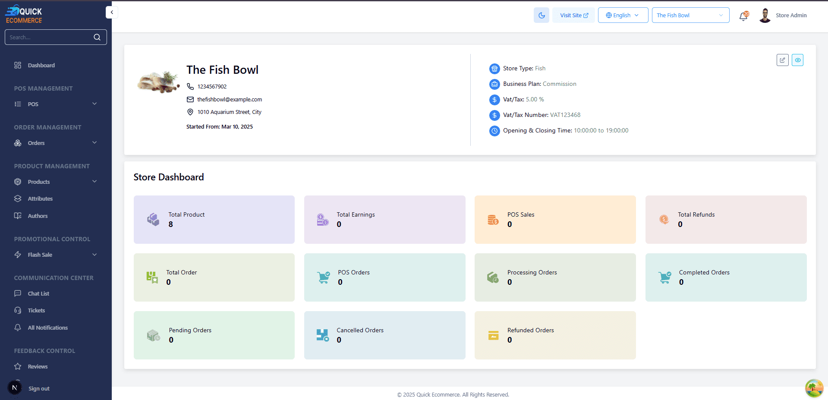Screen dimensions: 828x400
Task: Toggle store view eye icon
Action: [x=797, y=60]
